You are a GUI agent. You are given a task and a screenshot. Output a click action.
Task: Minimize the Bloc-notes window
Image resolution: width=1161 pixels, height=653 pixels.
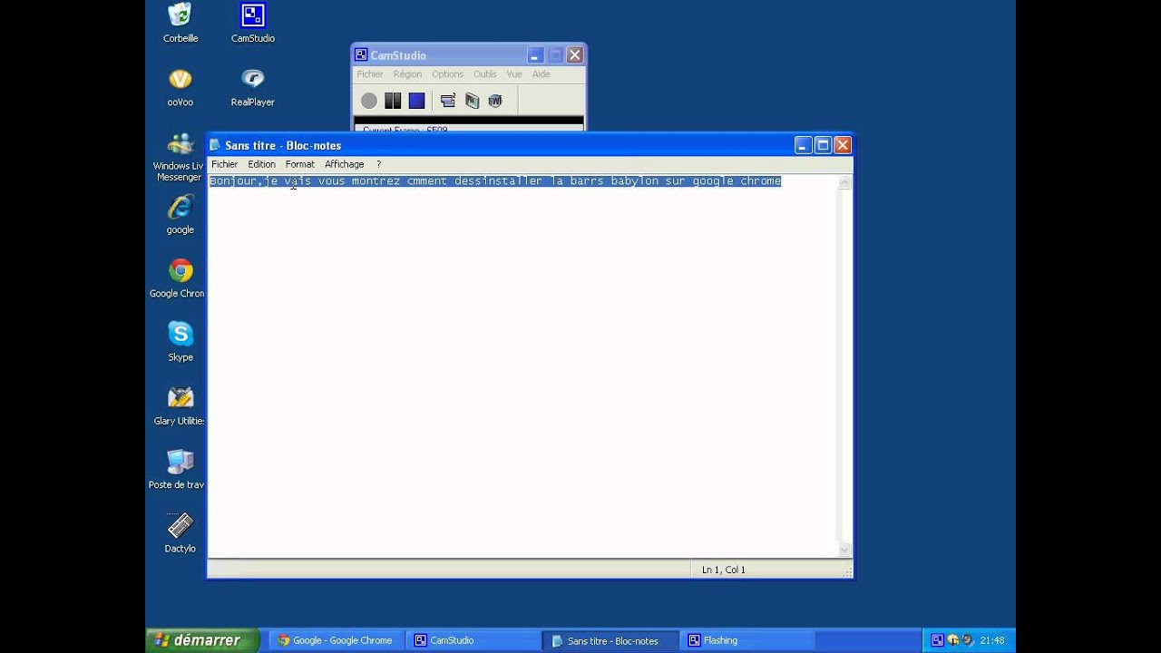(x=803, y=145)
